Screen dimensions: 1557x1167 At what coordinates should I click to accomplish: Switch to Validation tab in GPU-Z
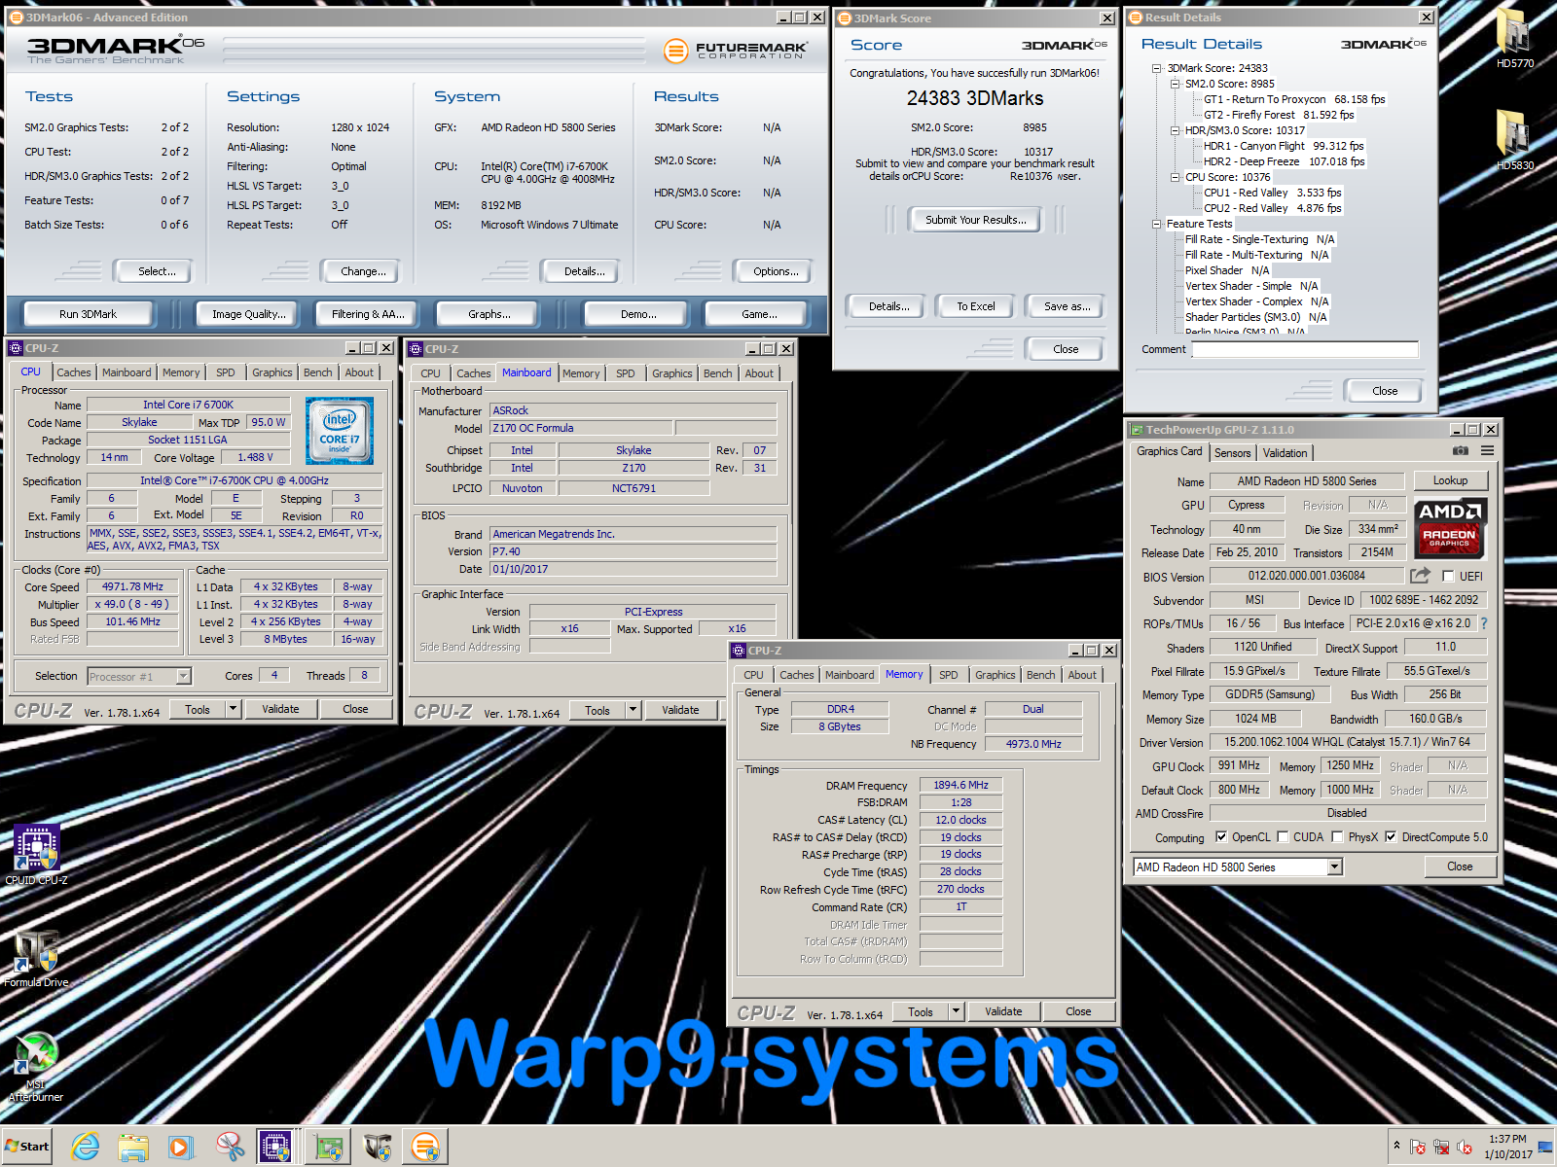click(x=1285, y=453)
